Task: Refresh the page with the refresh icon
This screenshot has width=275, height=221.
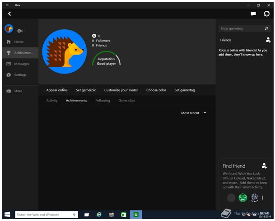Action: (267, 14)
